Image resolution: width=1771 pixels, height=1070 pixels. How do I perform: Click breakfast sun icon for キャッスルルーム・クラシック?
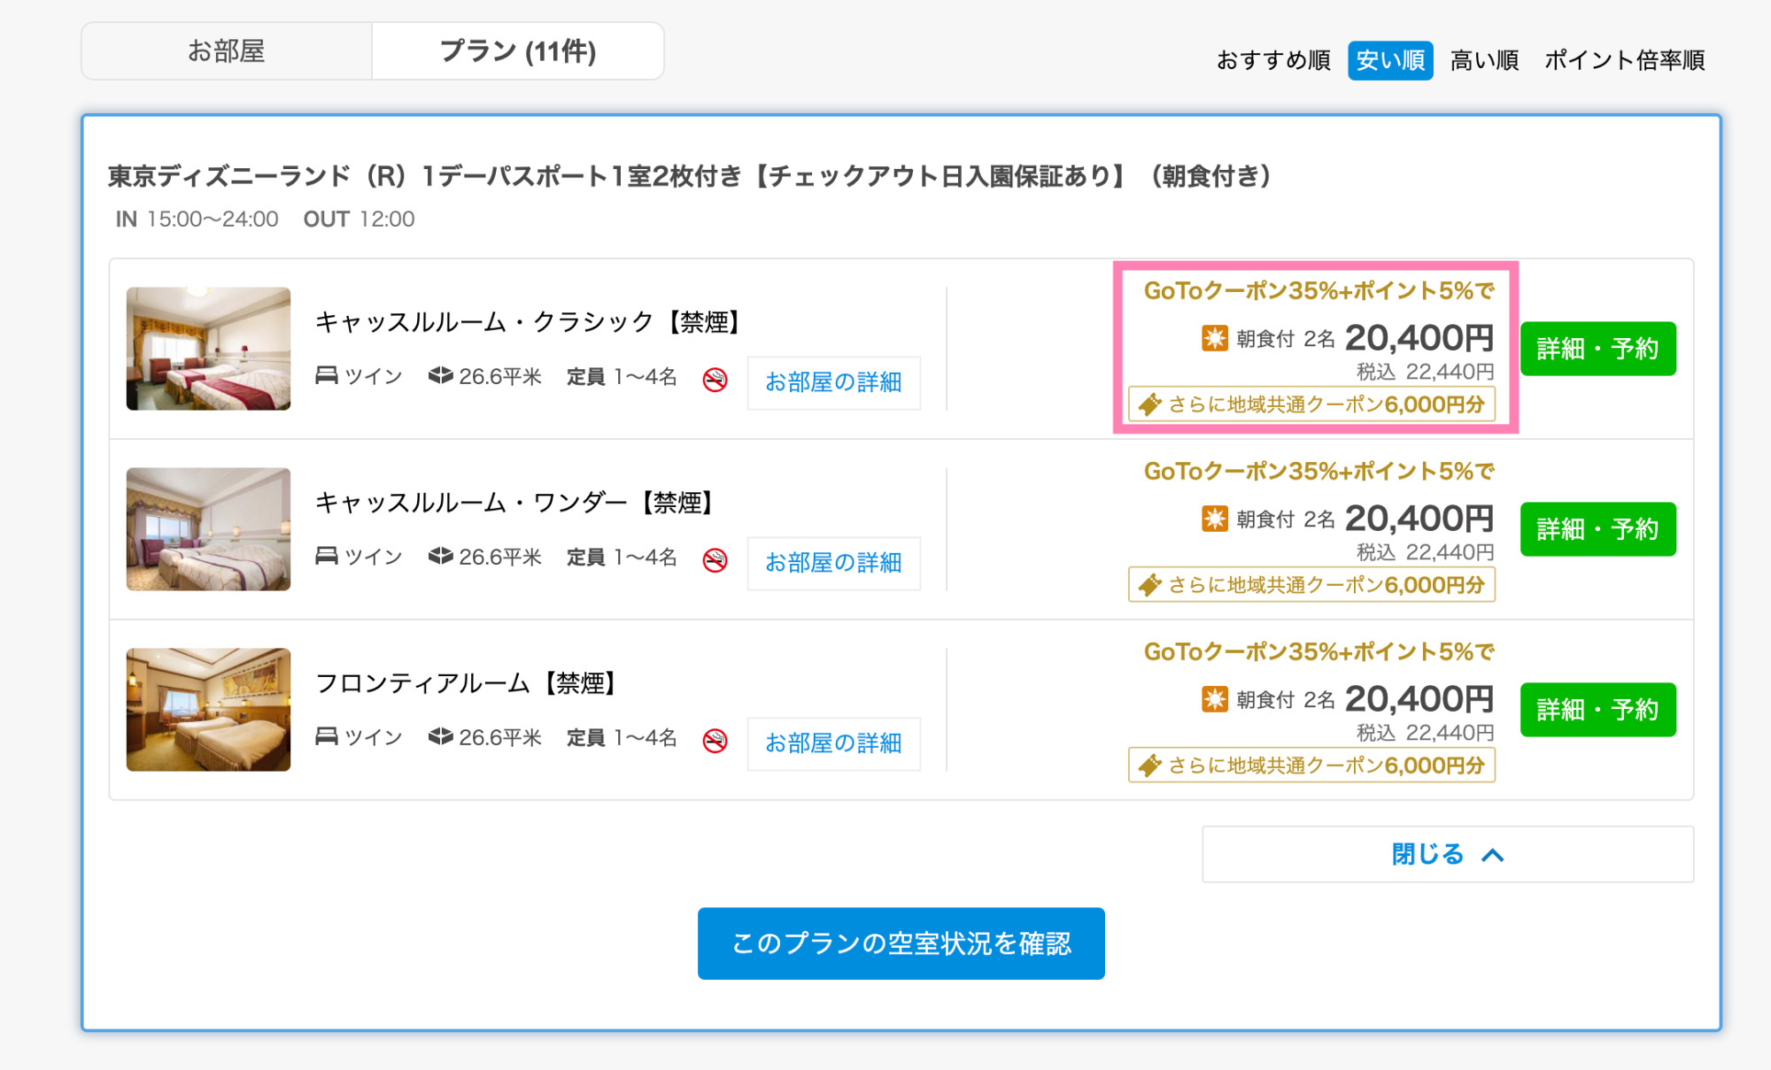(x=1215, y=338)
